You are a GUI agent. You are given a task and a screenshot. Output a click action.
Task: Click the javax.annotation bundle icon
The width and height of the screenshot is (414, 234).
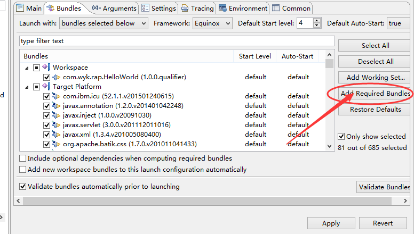coord(56,106)
